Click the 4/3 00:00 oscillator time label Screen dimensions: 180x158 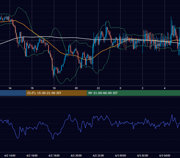click(120, 155)
